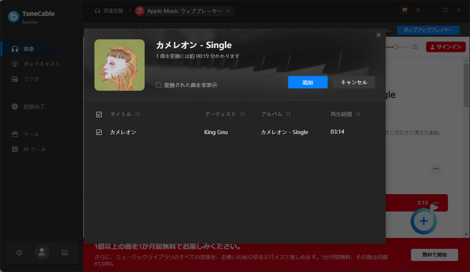470x272 pixels.
Task: Click the 03:14 duration cell
Action: (x=337, y=132)
